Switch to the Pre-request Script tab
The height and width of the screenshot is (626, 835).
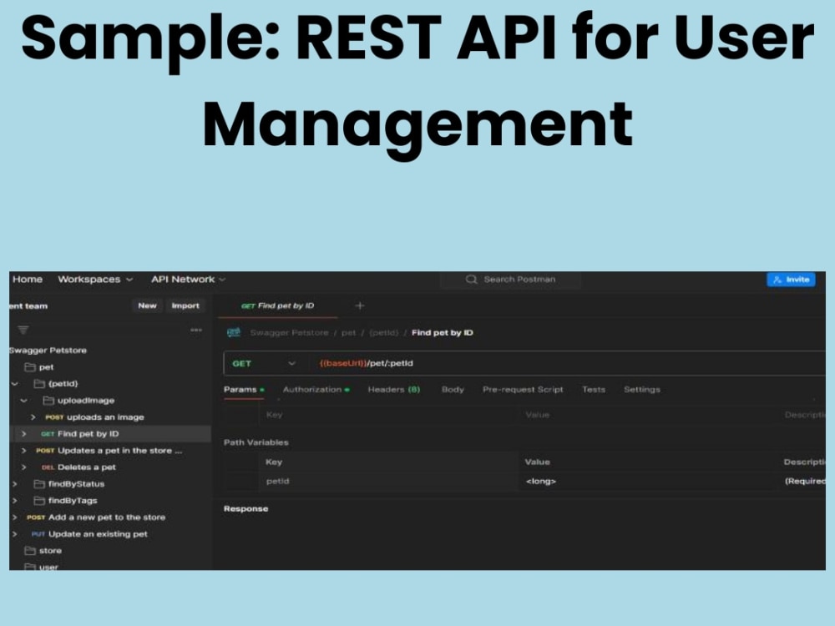[x=523, y=390]
